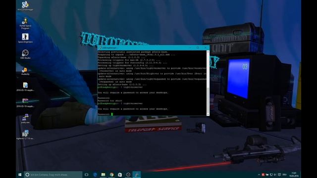
Task: Click the green cursor at the Password prompt
Action: click(x=112, y=114)
